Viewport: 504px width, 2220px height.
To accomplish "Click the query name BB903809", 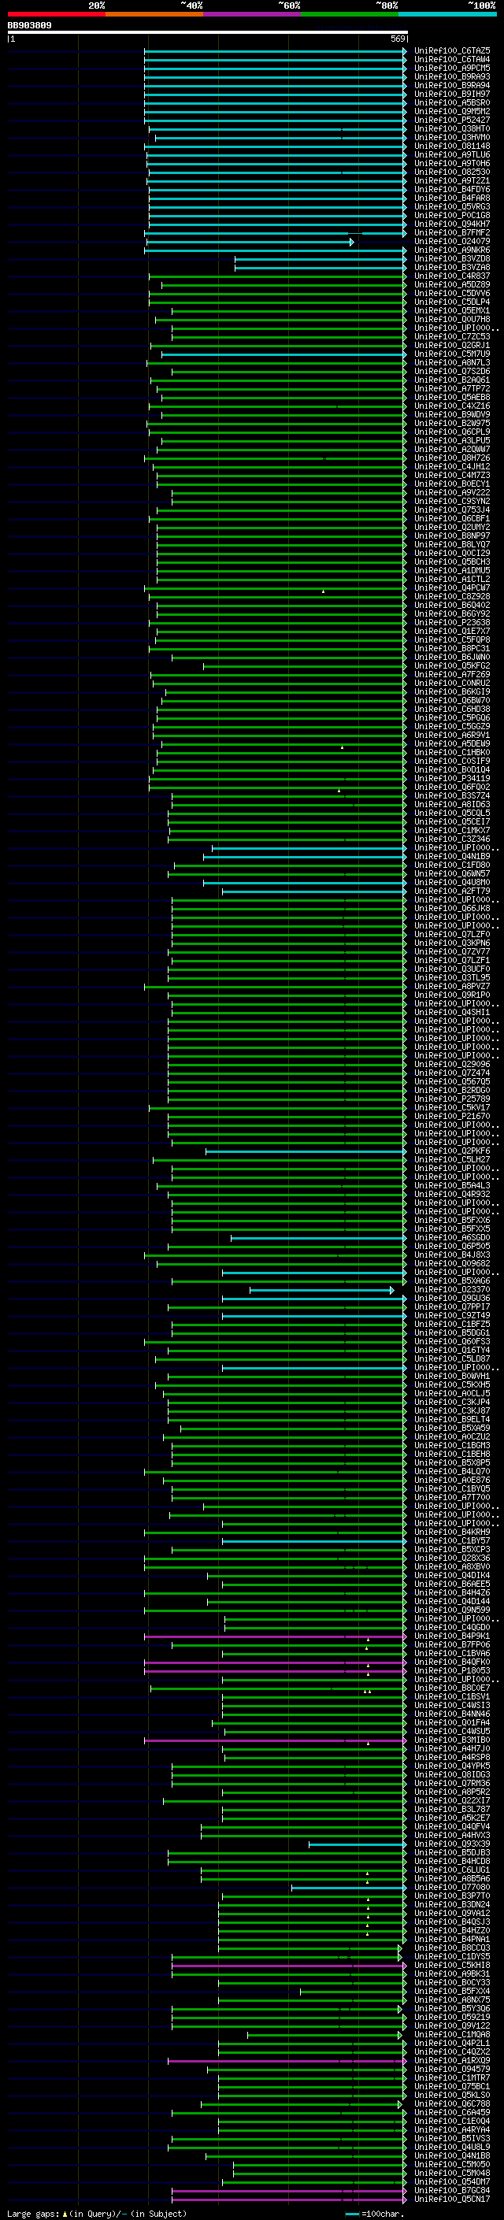I will (29, 25).
